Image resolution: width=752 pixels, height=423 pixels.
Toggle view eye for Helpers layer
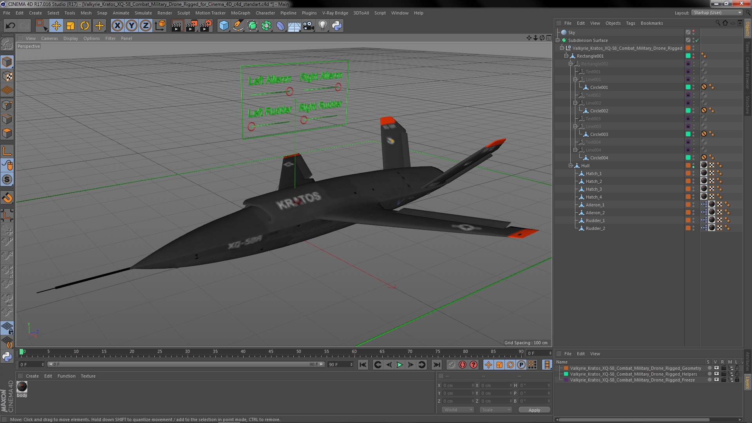tap(716, 374)
